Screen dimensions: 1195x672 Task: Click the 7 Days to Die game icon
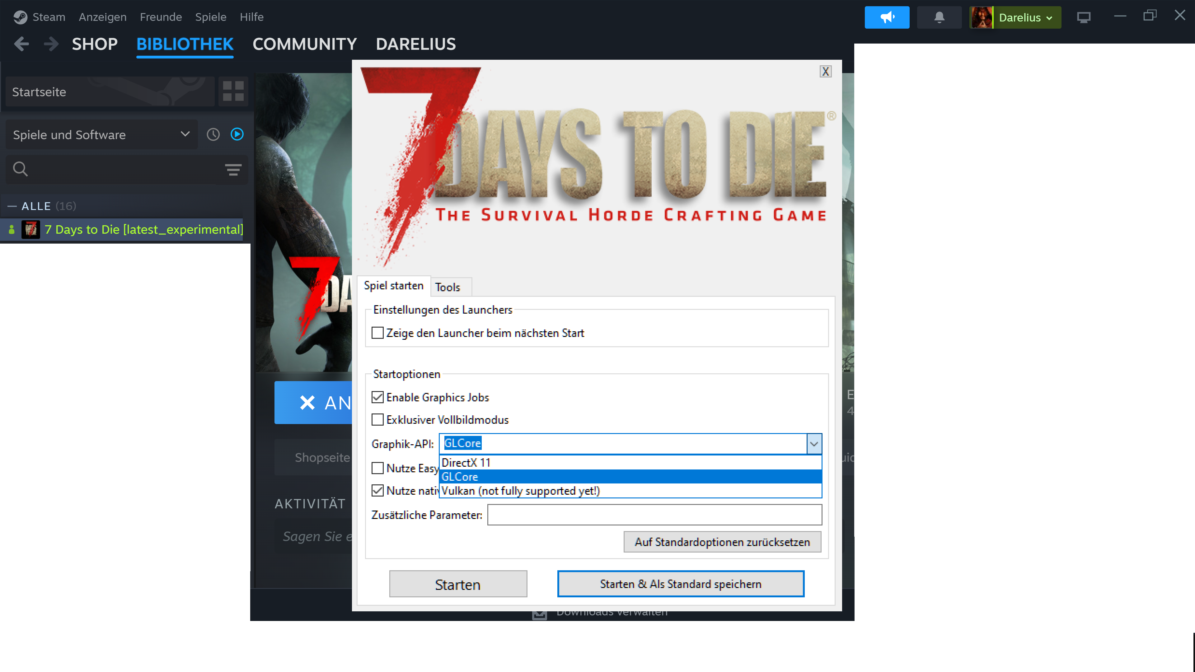30,230
